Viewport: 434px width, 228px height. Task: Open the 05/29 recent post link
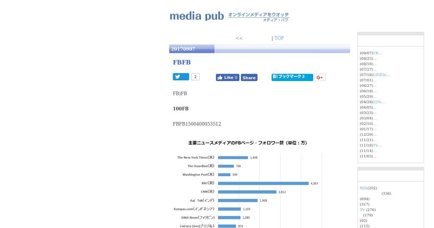(x=375, y=96)
